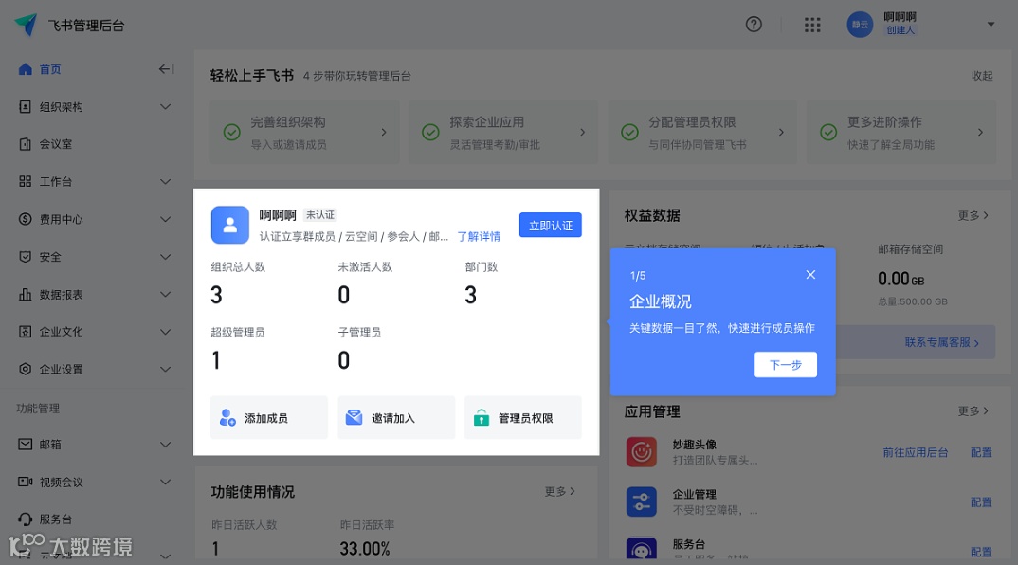This screenshot has width=1018, height=565.
Task: Click 添加成员 button
Action: pyautogui.click(x=269, y=417)
